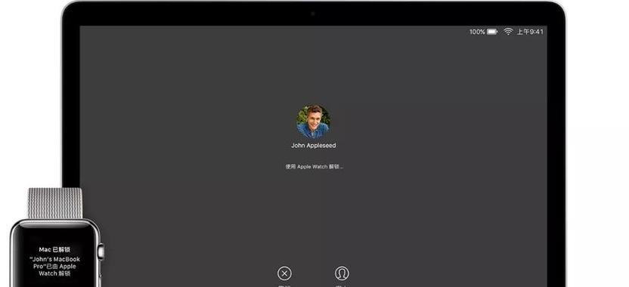The width and height of the screenshot is (629, 287).
Task: Open the clock showing 上午9:41
Action: pos(529,32)
